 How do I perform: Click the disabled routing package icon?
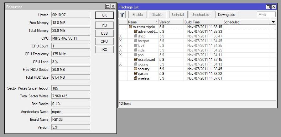point(136,64)
